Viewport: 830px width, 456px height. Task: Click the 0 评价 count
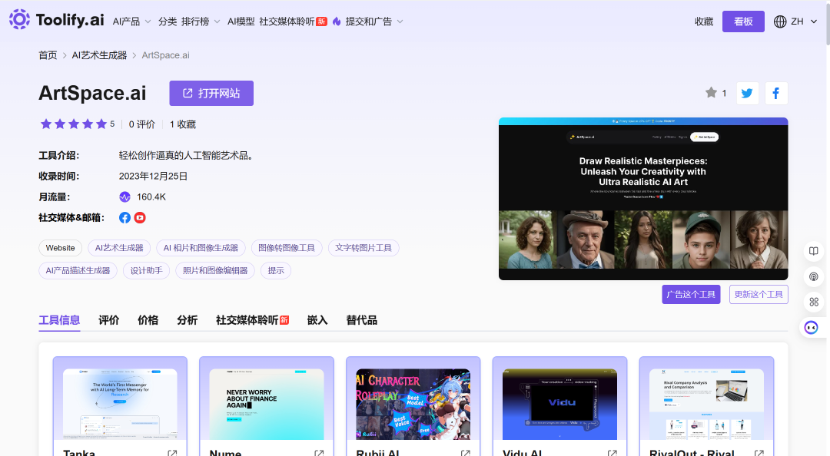(142, 124)
